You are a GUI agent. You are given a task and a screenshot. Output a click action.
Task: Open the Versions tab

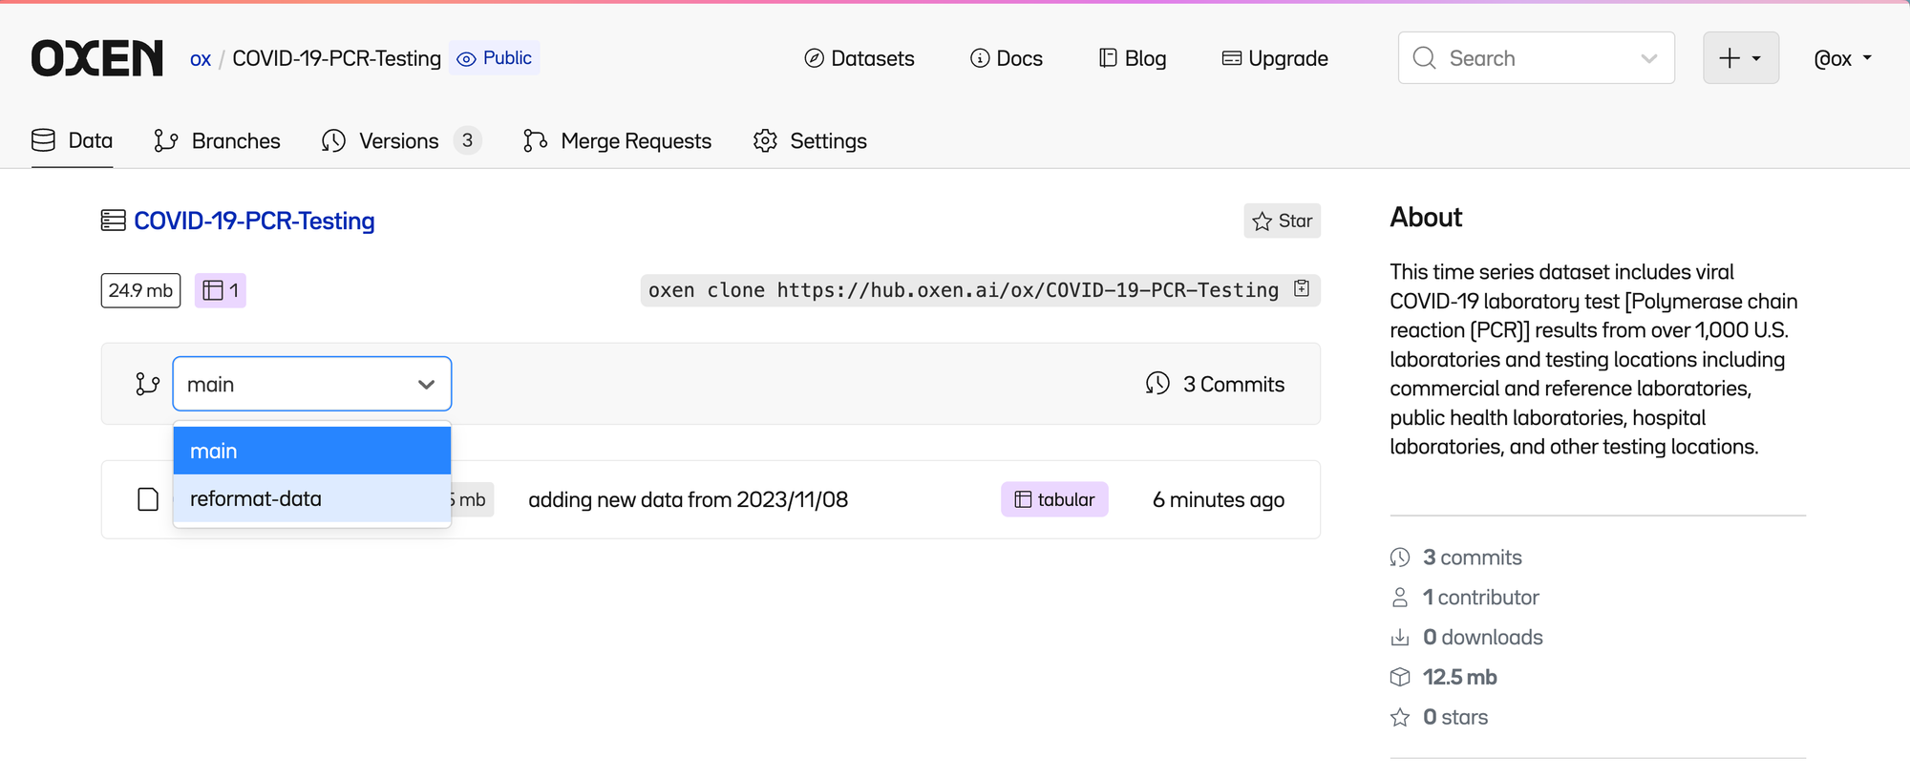(401, 140)
